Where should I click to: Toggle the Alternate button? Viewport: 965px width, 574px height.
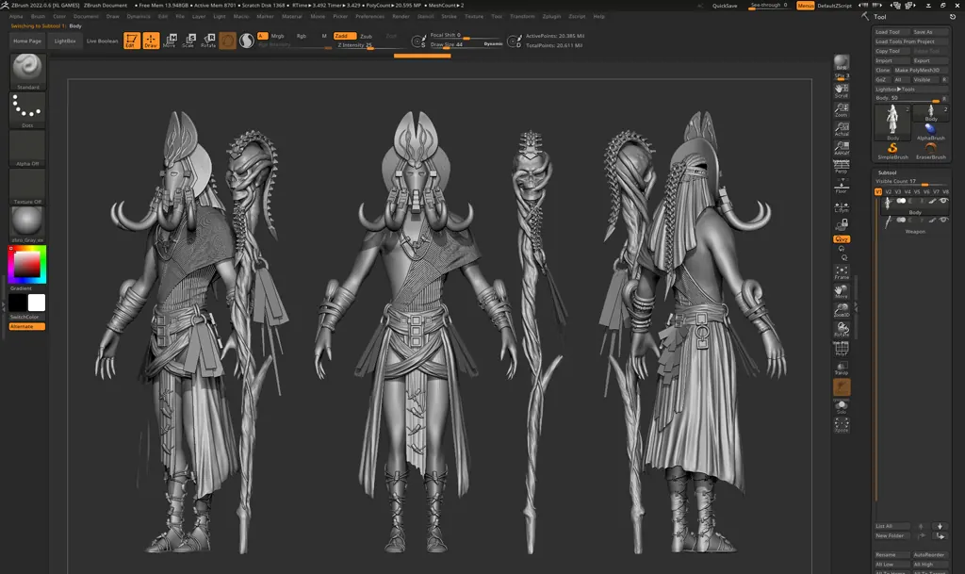click(27, 327)
